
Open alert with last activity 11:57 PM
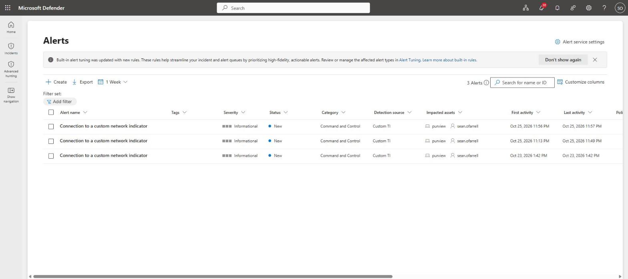[x=103, y=126]
